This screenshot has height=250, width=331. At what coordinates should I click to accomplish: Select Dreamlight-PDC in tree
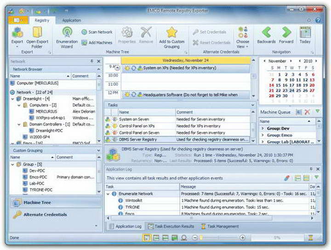click(x=49, y=131)
